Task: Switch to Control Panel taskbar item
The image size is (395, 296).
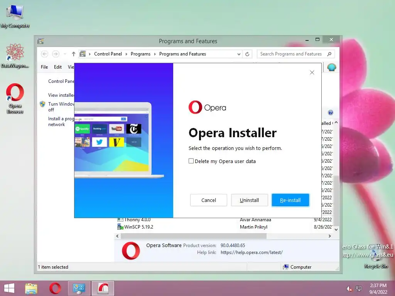Action: (79, 288)
